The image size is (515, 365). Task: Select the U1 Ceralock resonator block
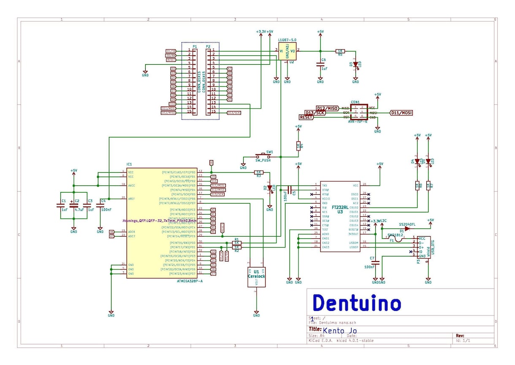tap(257, 277)
